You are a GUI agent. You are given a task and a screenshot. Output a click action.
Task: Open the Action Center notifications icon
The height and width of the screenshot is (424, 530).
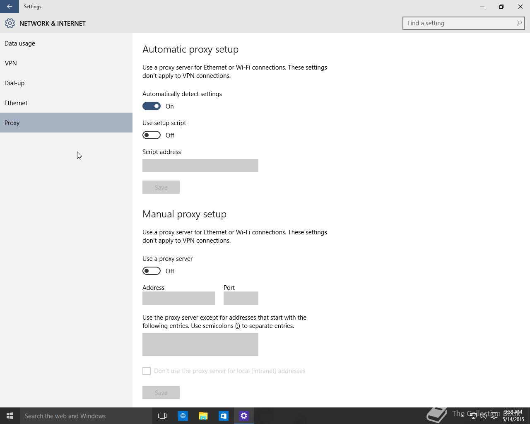[x=494, y=416]
